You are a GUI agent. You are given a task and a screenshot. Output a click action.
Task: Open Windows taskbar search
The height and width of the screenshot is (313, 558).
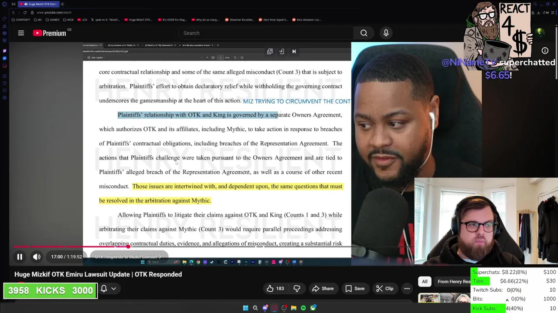[x=255, y=308]
